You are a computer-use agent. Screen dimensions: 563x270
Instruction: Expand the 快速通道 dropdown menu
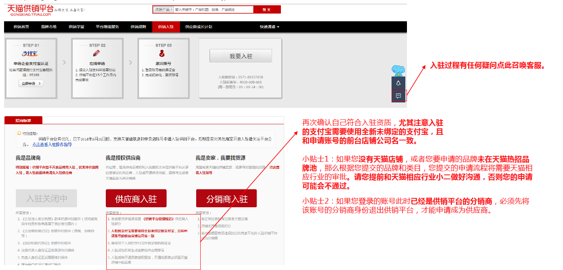pos(270,27)
